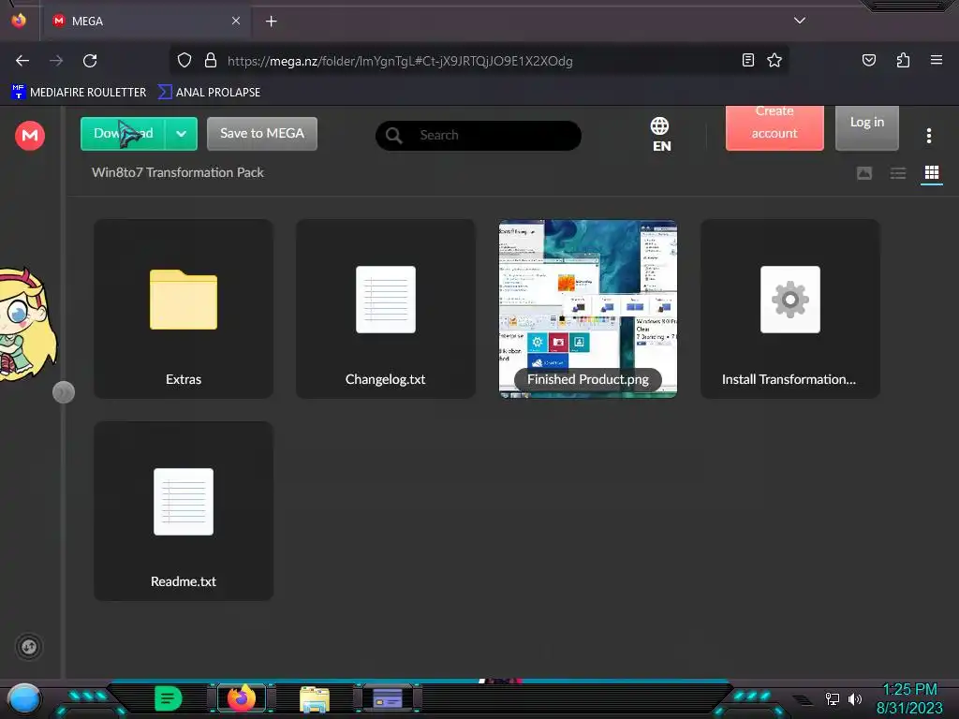
Task: Switch to the image gallery view
Action: click(864, 173)
